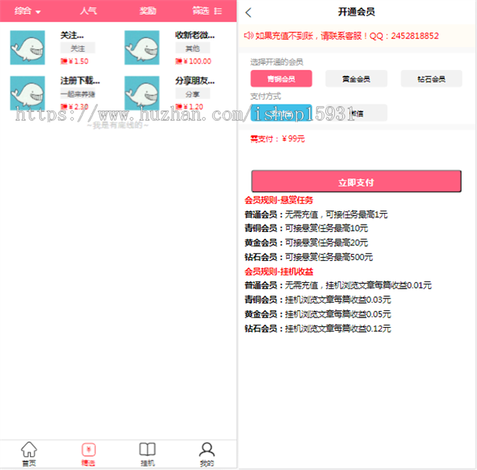Click the ¥1.50 reward price
477x470 pixels.
[74, 61]
